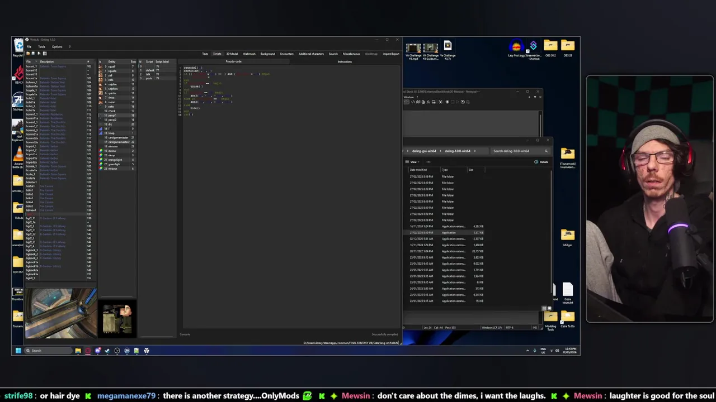The height and width of the screenshot is (402, 716).
Task: Select the bcform_1 field row
Action: pyautogui.click(x=59, y=82)
